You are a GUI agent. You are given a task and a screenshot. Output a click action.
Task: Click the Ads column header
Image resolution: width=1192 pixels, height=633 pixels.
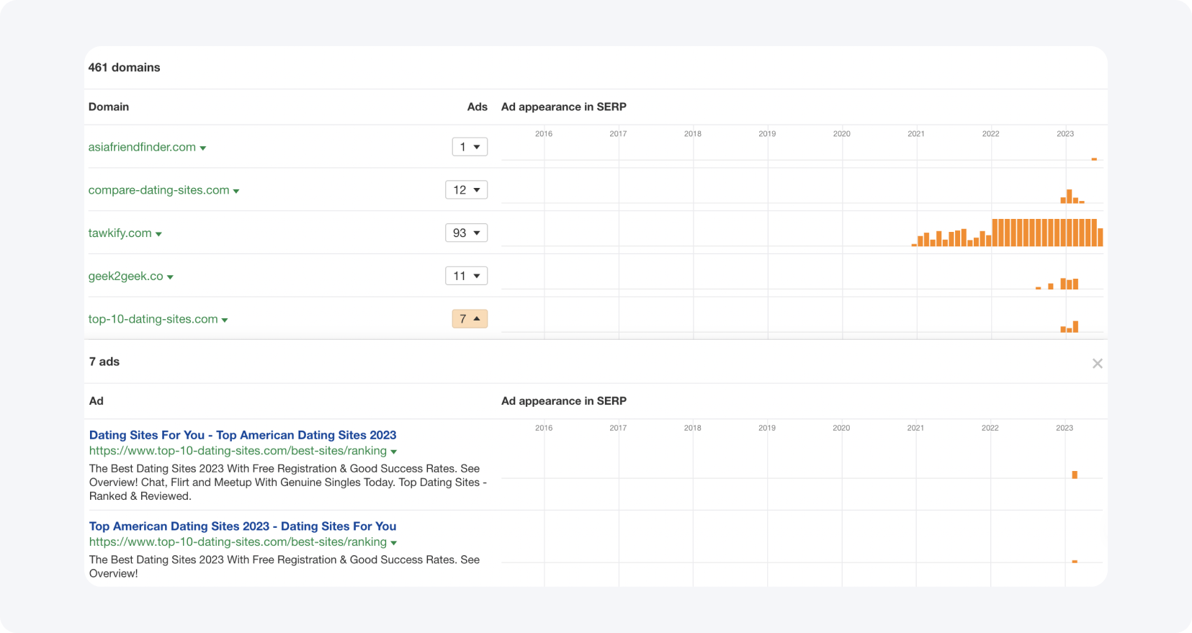pos(477,107)
